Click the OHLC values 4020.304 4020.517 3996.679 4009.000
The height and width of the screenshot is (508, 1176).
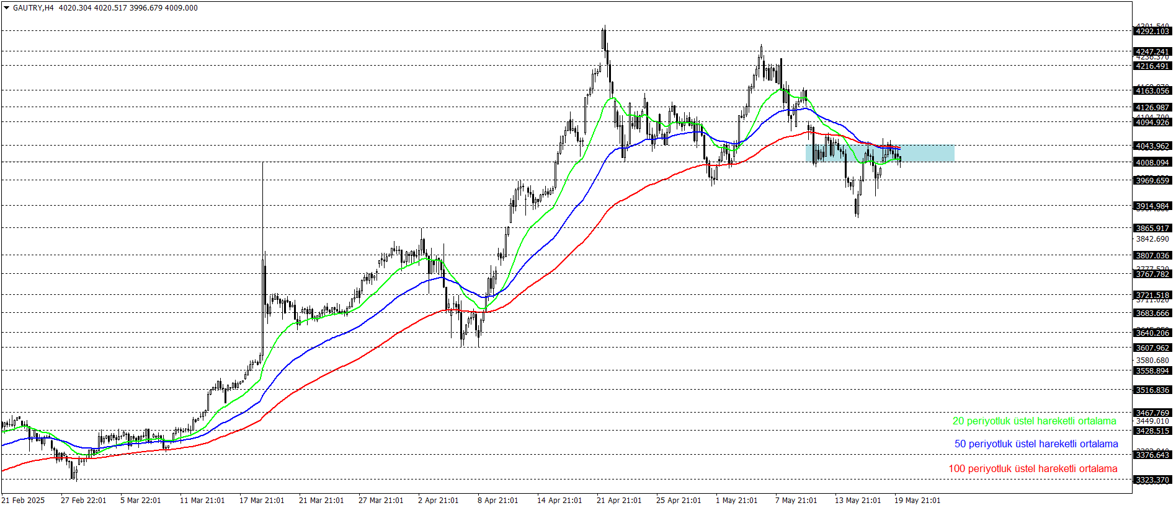128,8
